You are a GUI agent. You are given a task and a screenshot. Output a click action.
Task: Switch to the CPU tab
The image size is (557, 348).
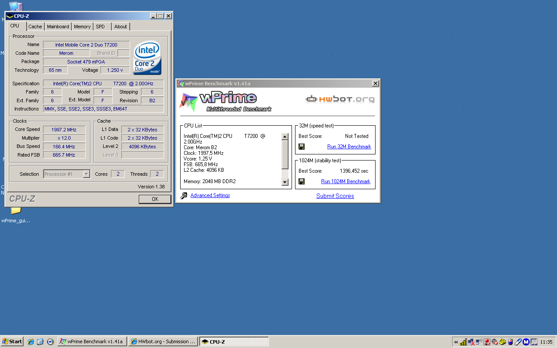[15, 26]
